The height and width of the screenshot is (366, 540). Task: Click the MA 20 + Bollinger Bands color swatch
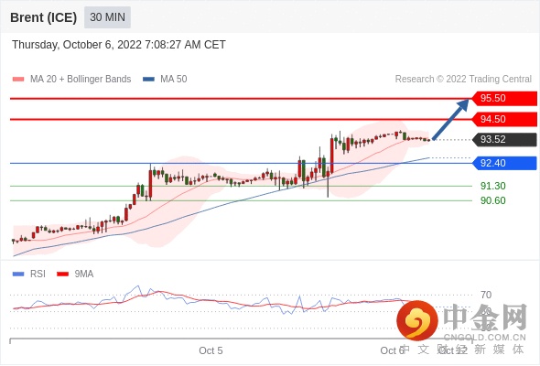pos(18,80)
